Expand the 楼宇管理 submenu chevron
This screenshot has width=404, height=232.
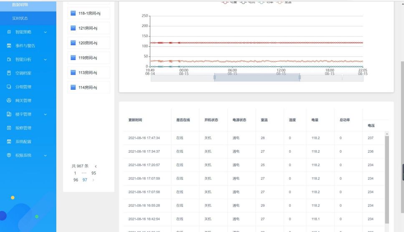45,114
